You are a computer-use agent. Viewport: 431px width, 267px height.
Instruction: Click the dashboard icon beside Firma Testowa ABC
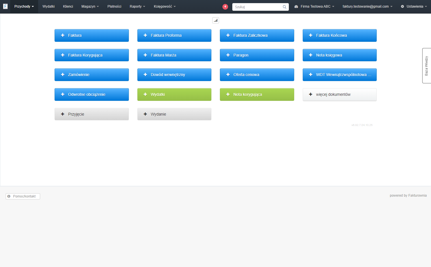tap(296, 6)
